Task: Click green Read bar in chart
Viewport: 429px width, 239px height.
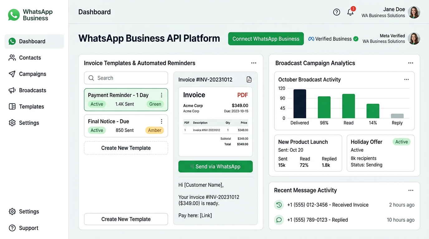Action: pos(349,106)
